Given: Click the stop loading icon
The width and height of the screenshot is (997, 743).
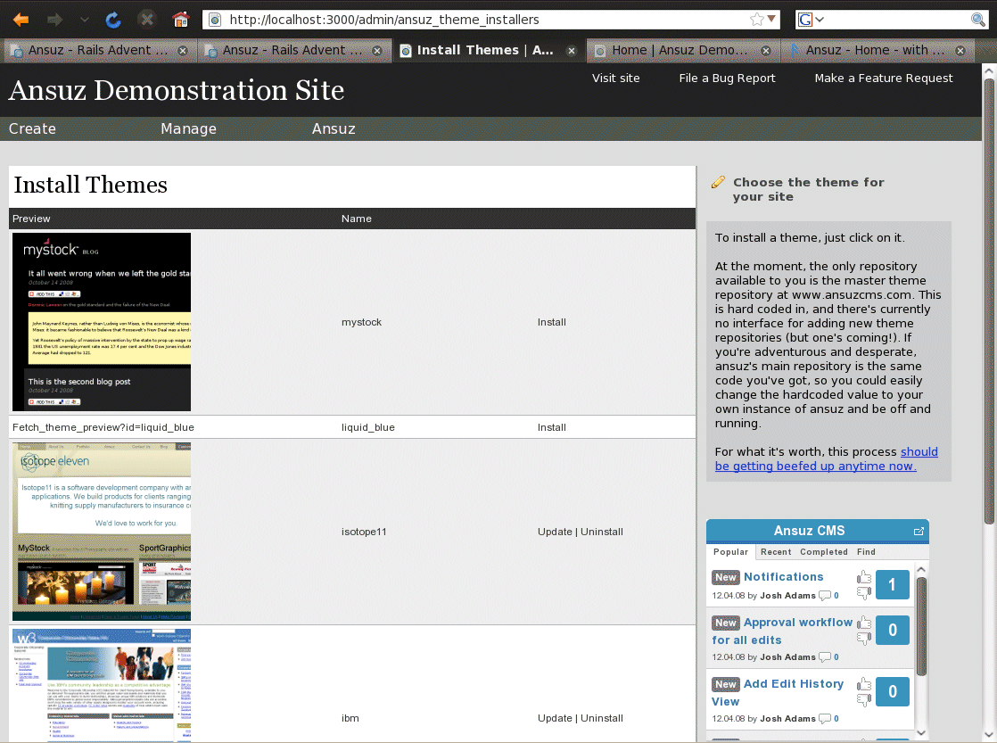Looking at the screenshot, I should pos(147,20).
